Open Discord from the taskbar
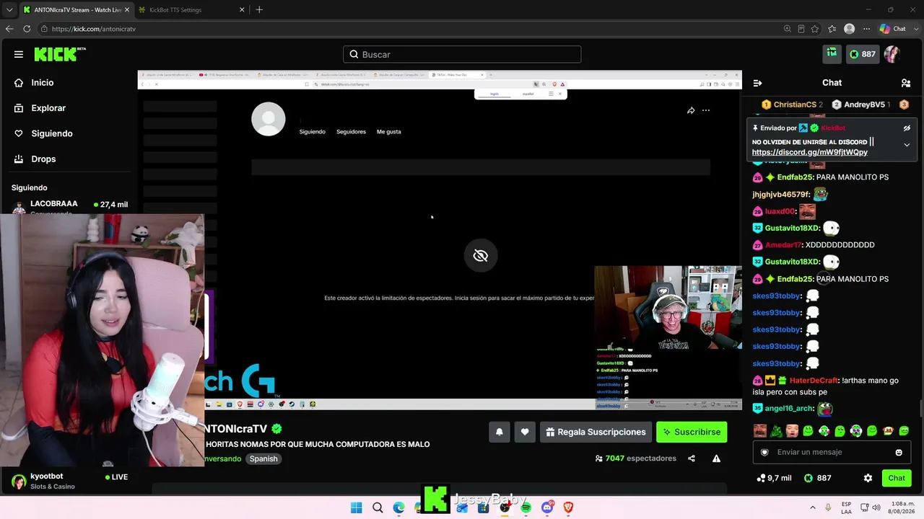The image size is (924, 519). [x=547, y=507]
